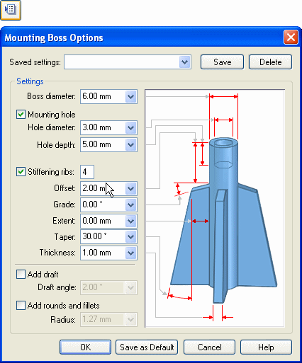The image size is (302, 363).
Task: Open Help for mounting boss options
Action: coord(266,347)
